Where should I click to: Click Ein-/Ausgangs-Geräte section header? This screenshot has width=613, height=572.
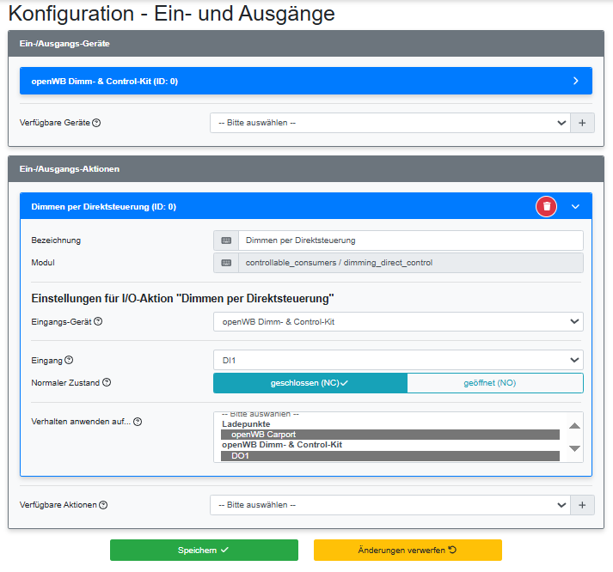pos(306,43)
